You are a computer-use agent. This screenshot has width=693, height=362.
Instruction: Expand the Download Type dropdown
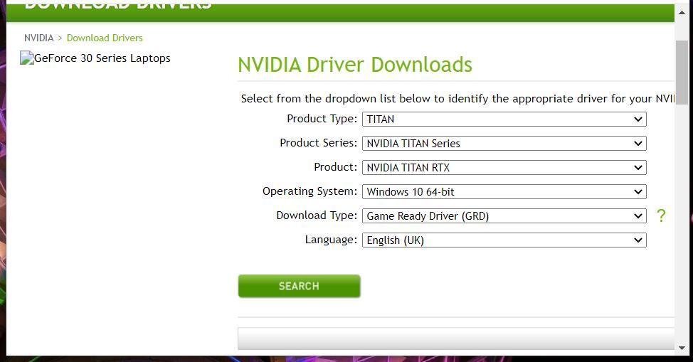click(x=504, y=216)
